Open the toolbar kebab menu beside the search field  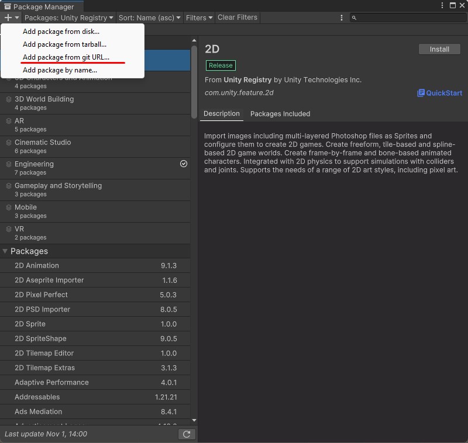tap(342, 18)
